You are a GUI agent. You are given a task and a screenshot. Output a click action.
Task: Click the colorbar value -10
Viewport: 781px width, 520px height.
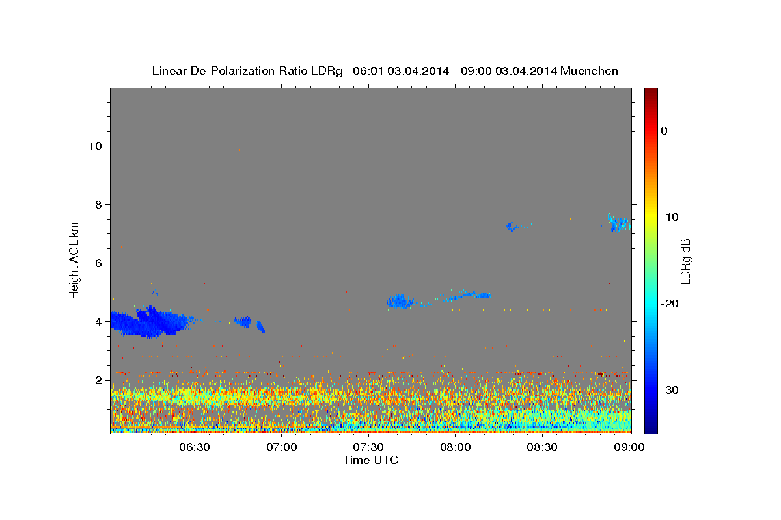(670, 217)
